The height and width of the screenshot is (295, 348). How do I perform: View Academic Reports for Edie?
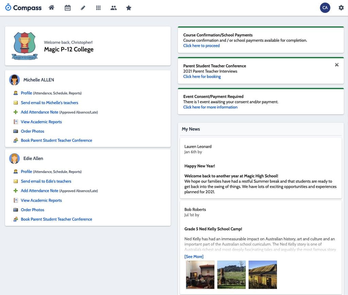pos(41,200)
